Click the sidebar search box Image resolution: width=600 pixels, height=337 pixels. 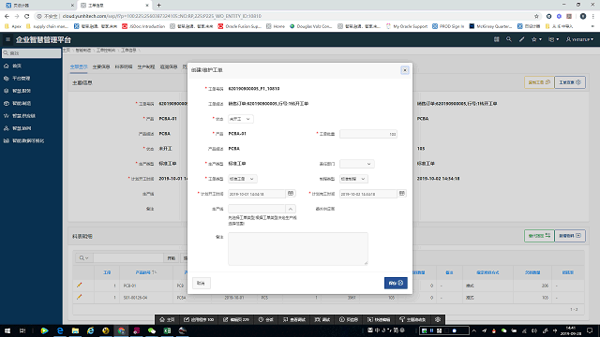[x=31, y=53]
